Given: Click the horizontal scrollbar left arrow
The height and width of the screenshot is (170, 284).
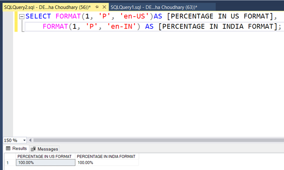Looking at the screenshot, I should 30,140.
